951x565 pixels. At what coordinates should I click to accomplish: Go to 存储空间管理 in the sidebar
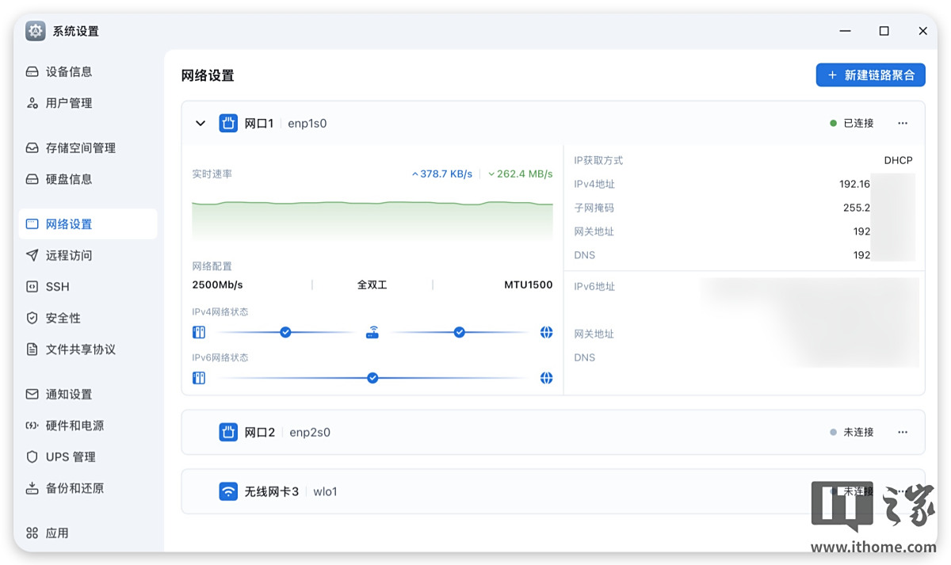pyautogui.click(x=80, y=147)
